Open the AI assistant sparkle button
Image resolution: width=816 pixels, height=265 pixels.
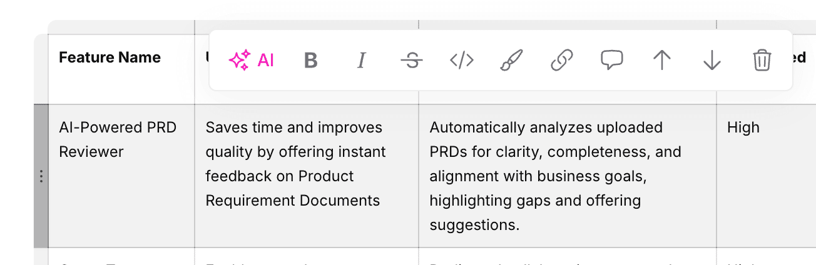(x=252, y=61)
